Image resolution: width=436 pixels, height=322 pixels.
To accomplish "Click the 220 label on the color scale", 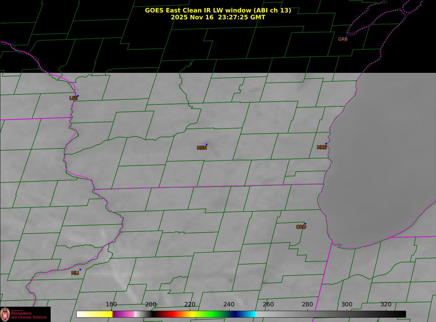I will tap(190, 304).
